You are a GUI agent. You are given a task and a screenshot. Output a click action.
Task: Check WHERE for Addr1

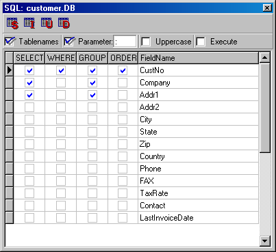click(x=61, y=95)
